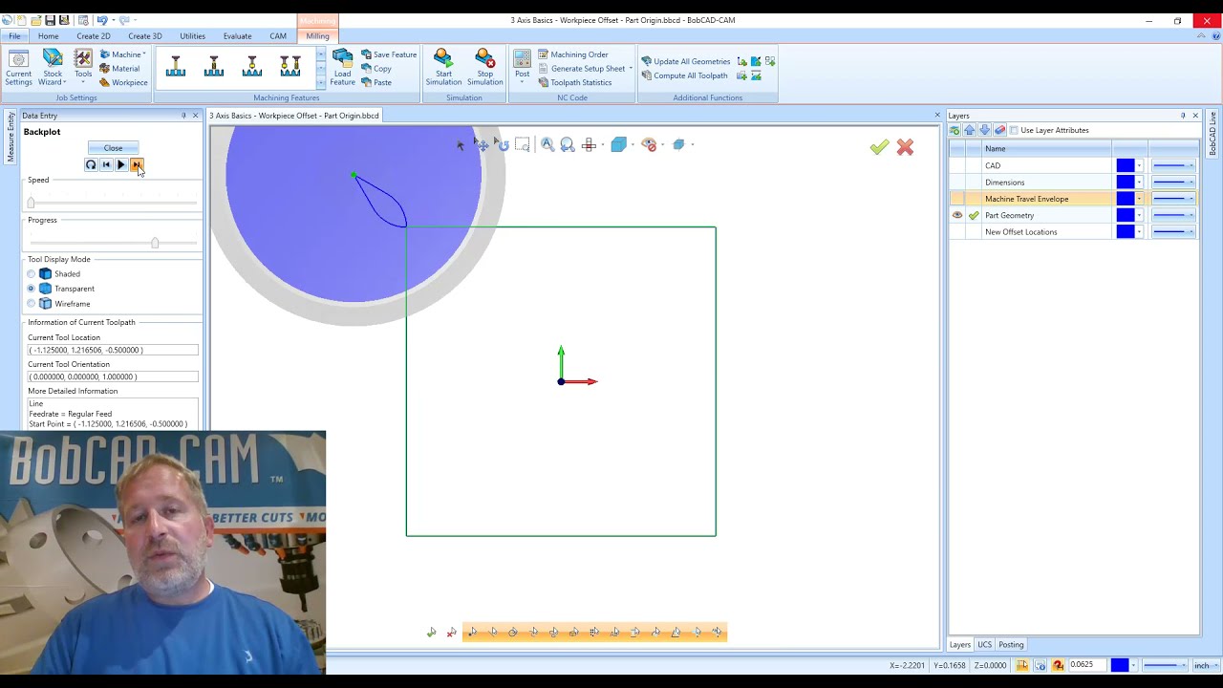Toggle visibility eye of Part Geometry layer

[x=957, y=216]
